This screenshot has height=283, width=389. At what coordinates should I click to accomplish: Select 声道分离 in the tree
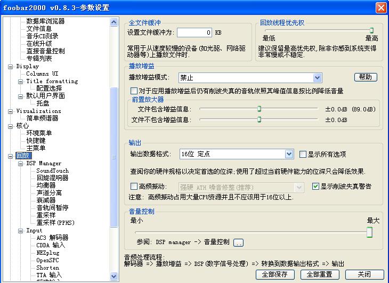click(49, 193)
